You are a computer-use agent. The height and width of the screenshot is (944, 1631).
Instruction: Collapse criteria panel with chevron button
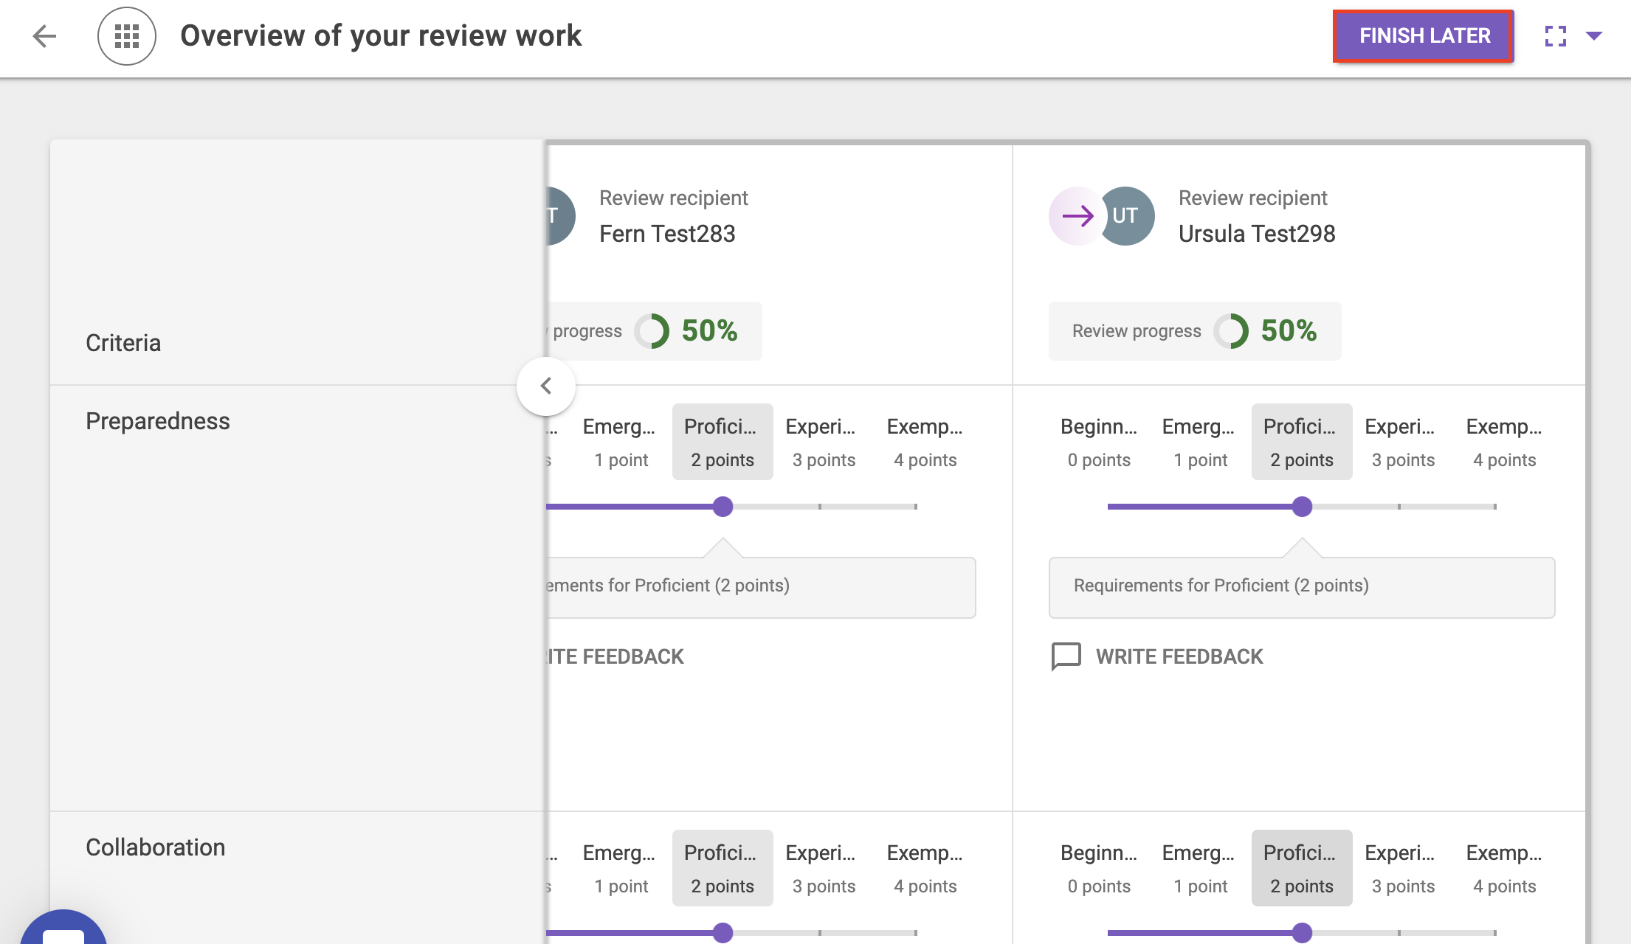(546, 386)
